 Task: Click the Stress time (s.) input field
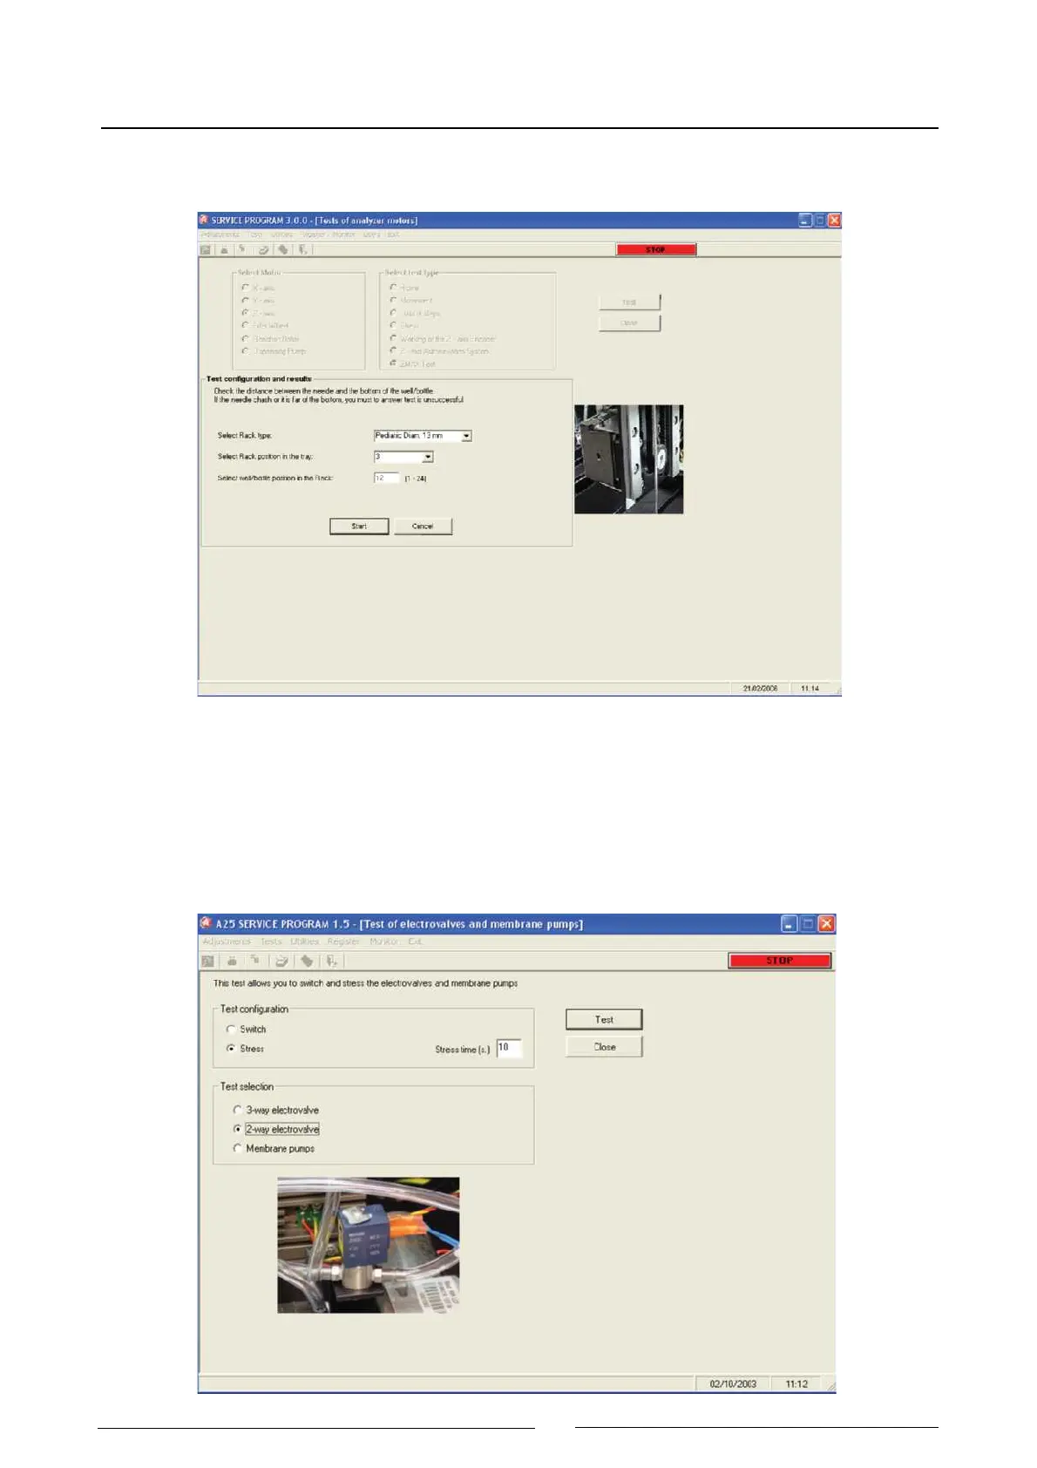click(x=509, y=1048)
